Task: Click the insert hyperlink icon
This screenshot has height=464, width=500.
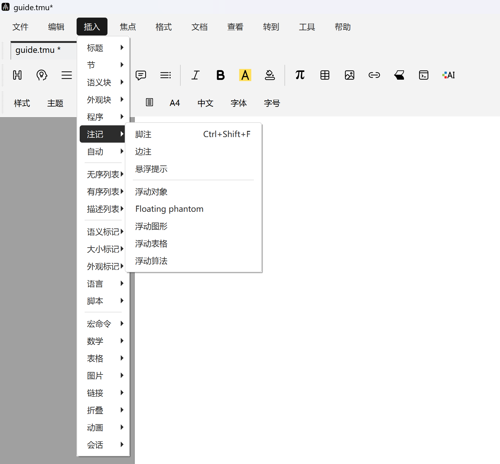Action: pyautogui.click(x=374, y=75)
